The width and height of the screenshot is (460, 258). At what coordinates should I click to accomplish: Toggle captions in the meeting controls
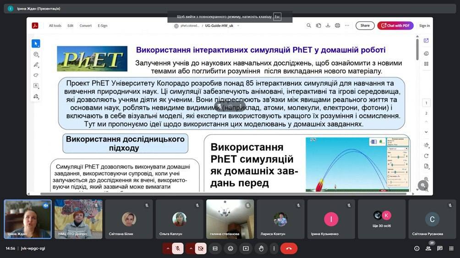point(215,248)
